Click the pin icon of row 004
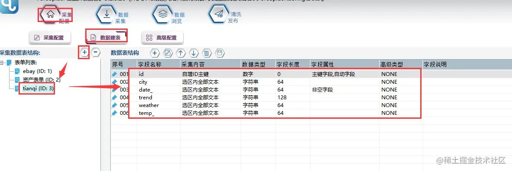 [114, 98]
